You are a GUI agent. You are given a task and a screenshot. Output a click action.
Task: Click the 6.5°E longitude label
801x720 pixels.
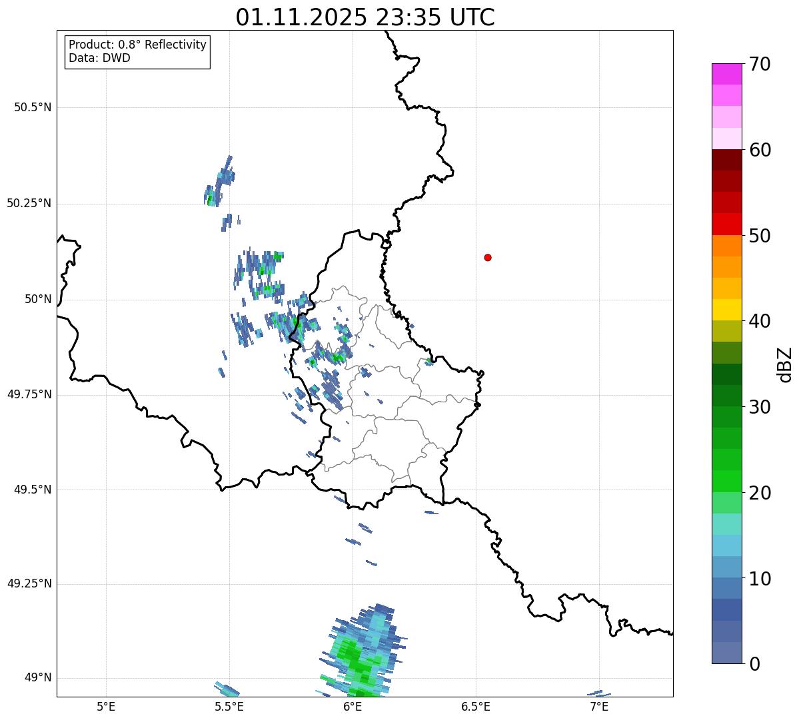476,706
